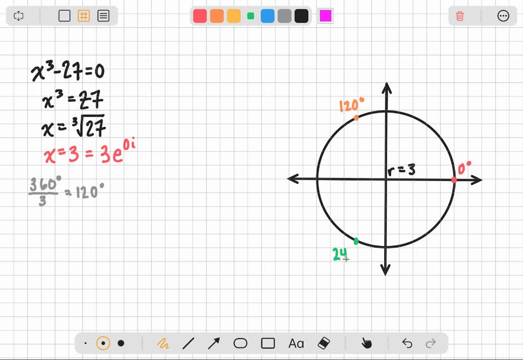Undo the last stroke

[x=407, y=343]
